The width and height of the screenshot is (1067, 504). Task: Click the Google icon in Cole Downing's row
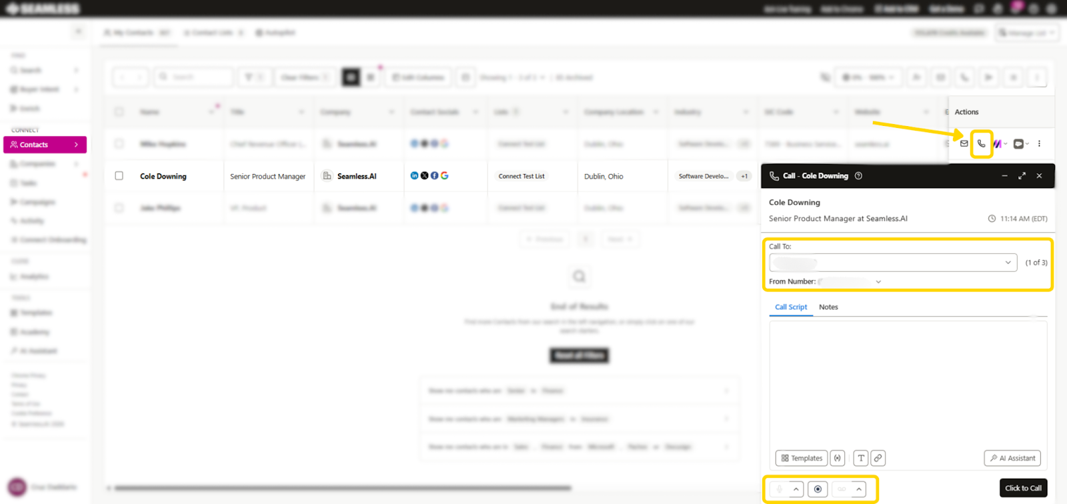[x=444, y=175]
